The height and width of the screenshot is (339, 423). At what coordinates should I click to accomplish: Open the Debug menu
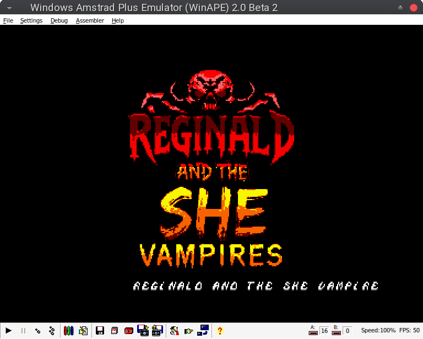point(59,20)
